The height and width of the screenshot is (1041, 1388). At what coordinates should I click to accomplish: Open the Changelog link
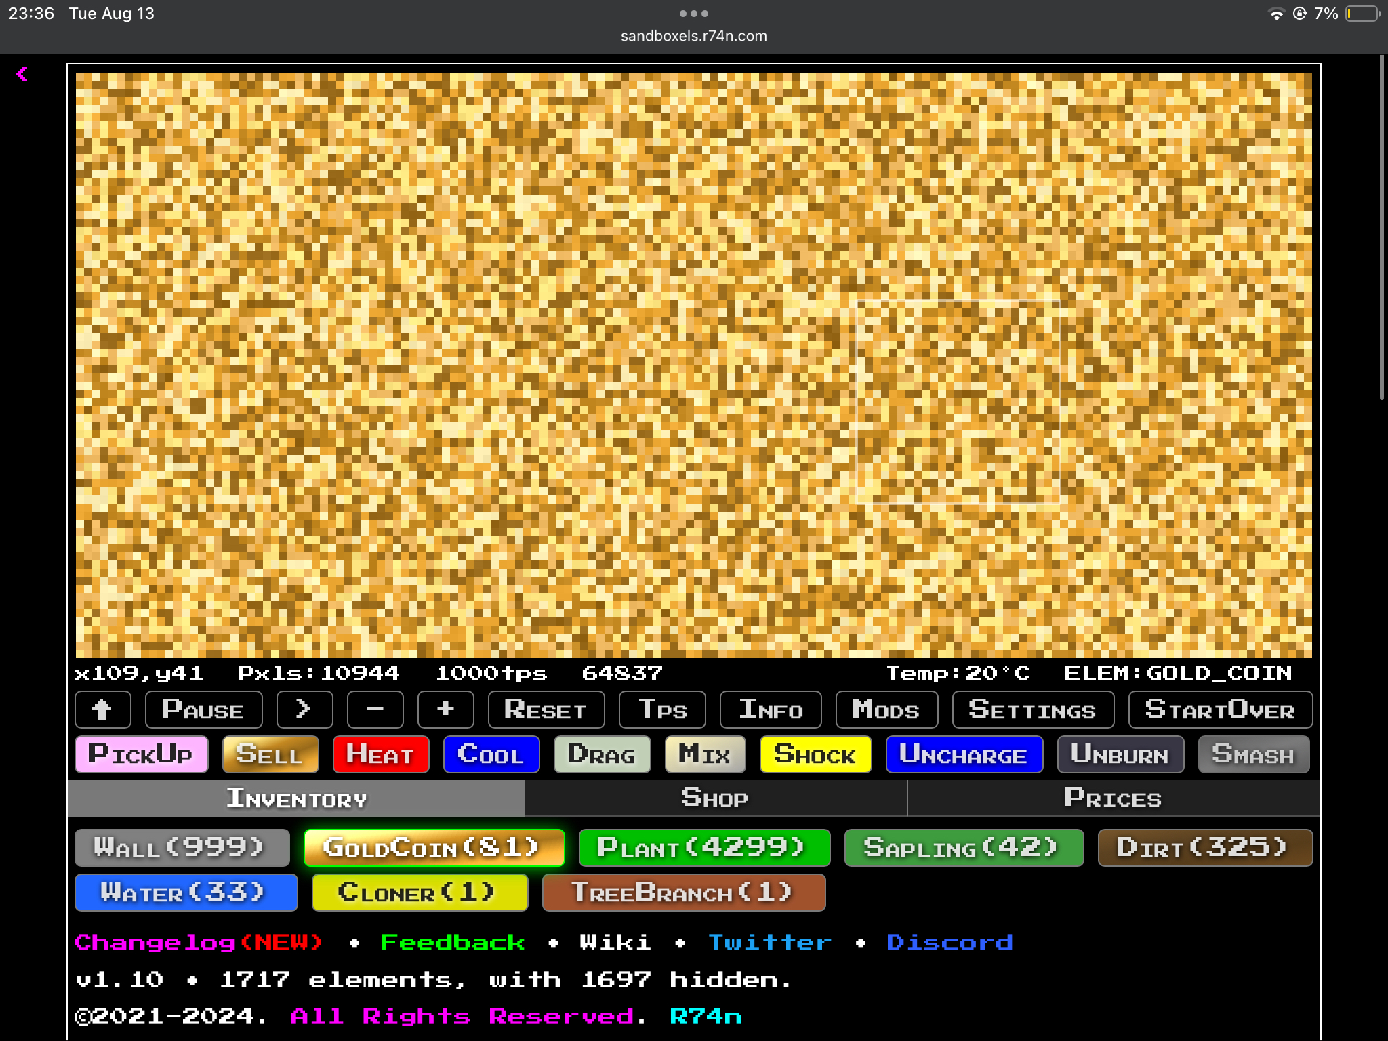click(x=198, y=942)
